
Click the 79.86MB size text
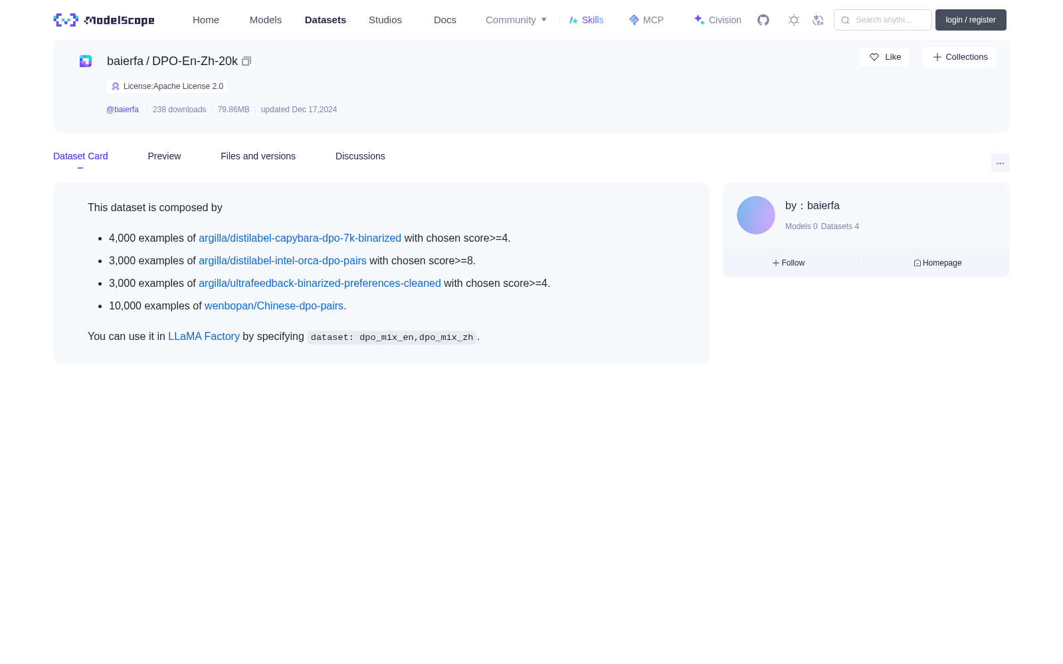(233, 110)
